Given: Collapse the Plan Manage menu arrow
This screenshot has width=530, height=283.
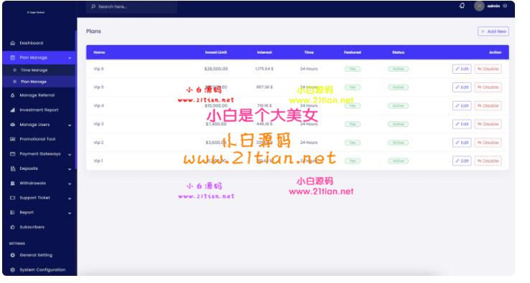Looking at the screenshot, I should point(70,58).
